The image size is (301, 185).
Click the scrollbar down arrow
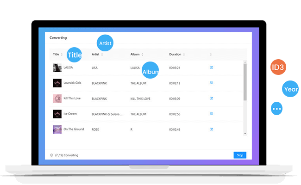click(245, 134)
